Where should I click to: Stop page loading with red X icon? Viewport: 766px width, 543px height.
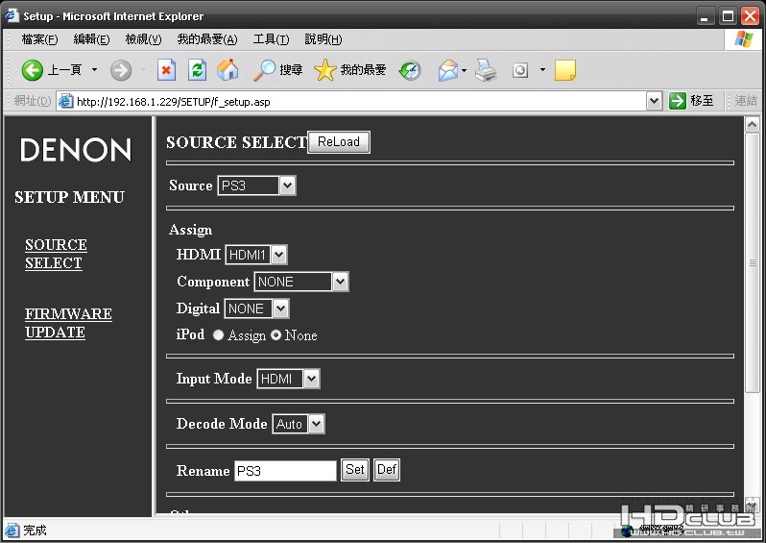point(167,70)
